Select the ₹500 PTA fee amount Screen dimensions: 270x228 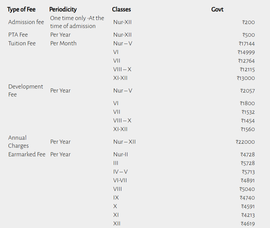point(248,35)
